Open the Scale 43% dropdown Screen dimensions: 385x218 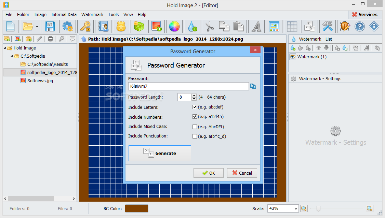pyautogui.click(x=296, y=208)
